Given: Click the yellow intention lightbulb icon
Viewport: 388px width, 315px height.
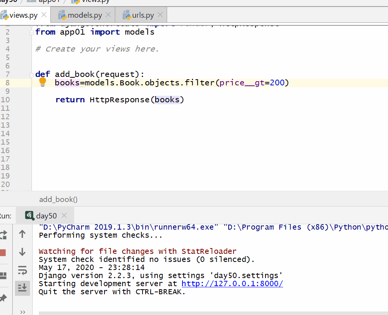Looking at the screenshot, I should click(43, 82).
